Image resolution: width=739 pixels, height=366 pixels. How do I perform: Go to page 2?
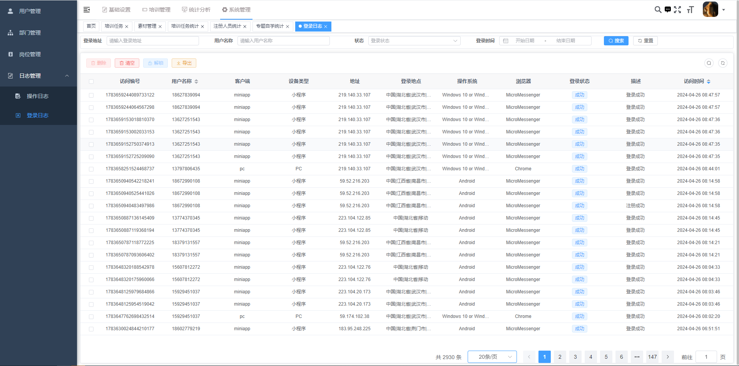pos(560,357)
